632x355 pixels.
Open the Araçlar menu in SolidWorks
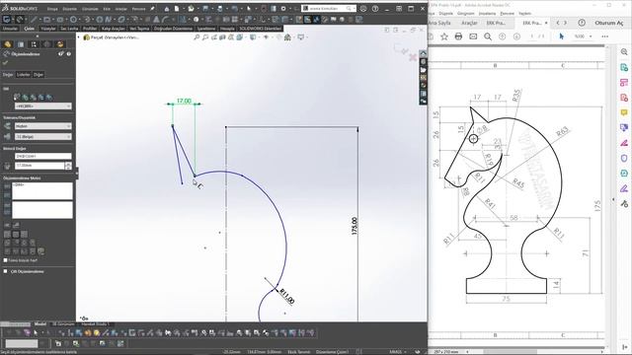[x=120, y=9]
